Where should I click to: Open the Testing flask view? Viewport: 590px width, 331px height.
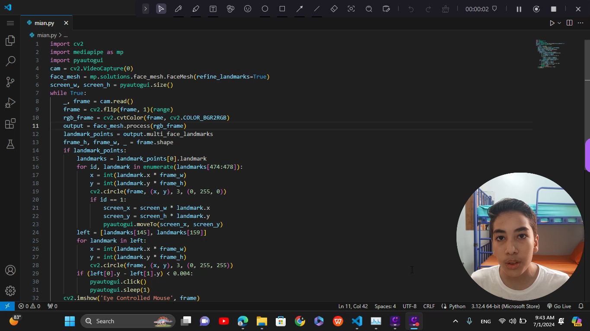pyautogui.click(x=10, y=144)
